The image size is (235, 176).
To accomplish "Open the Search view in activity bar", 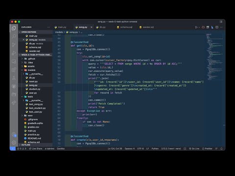I will (14, 36).
